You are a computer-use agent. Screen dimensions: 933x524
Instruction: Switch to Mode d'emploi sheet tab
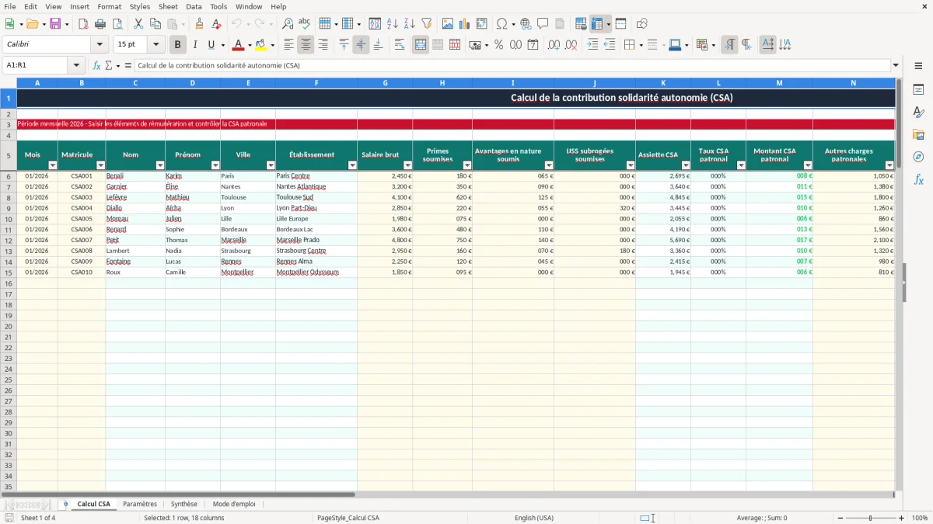coord(234,504)
